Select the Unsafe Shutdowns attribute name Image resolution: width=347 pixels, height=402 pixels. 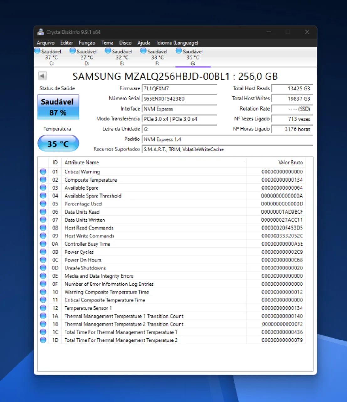[x=85, y=268]
